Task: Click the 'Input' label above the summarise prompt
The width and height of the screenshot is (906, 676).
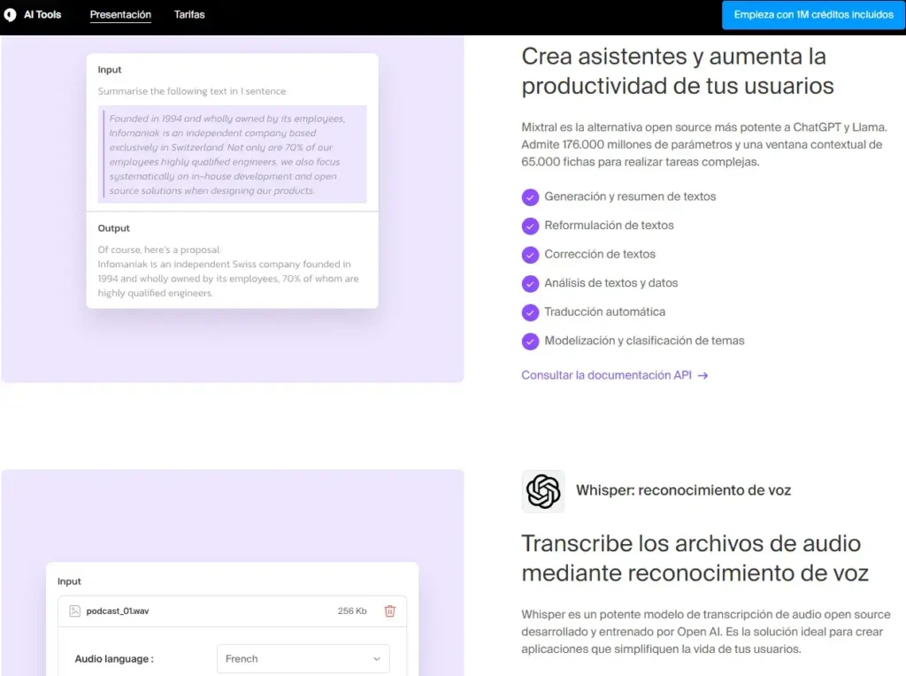Action: pos(109,69)
